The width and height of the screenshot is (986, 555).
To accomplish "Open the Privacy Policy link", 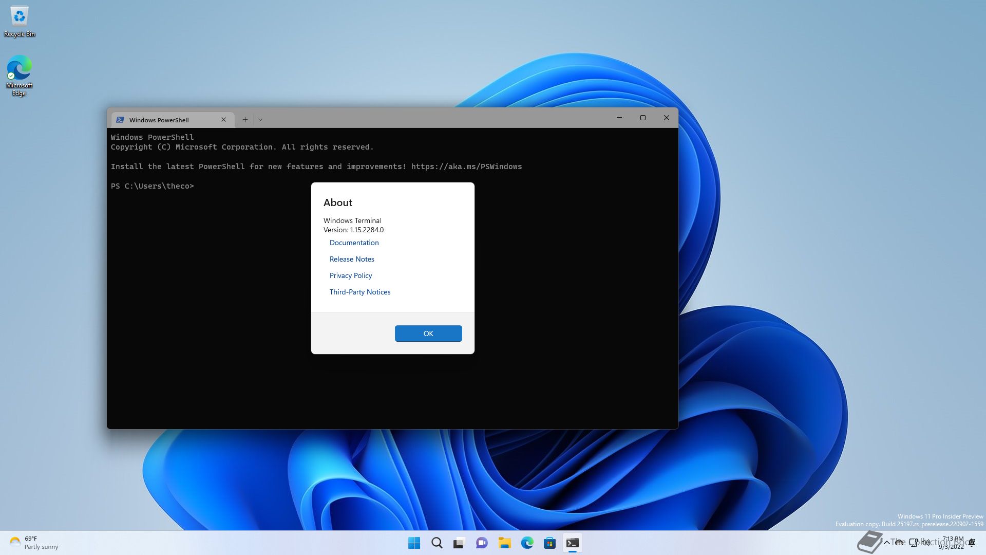I will pos(351,275).
